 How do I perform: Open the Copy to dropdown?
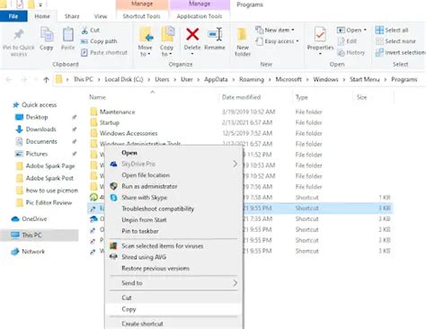pyautogui.click(x=166, y=42)
